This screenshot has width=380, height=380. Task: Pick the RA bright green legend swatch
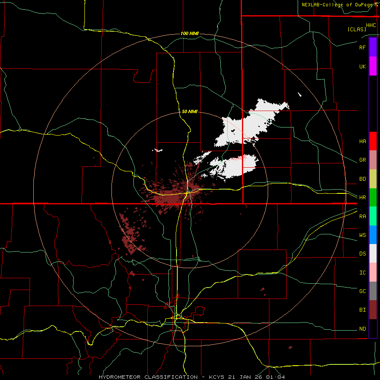pos(373,216)
